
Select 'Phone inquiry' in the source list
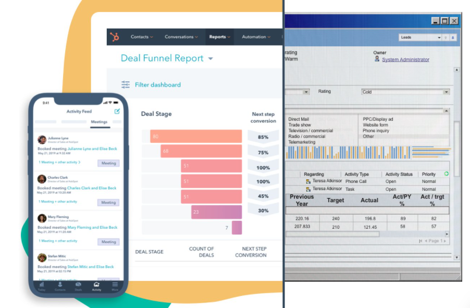(x=376, y=130)
